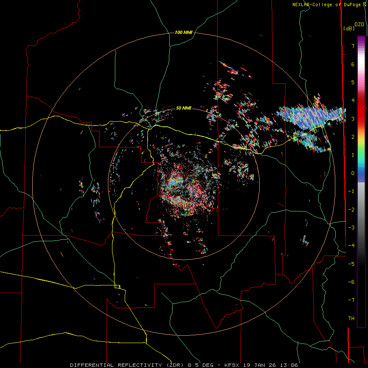Image resolution: width=368 pixels, height=368 pixels.
Task: Click the [dB] unit label
Action: (x=349, y=28)
